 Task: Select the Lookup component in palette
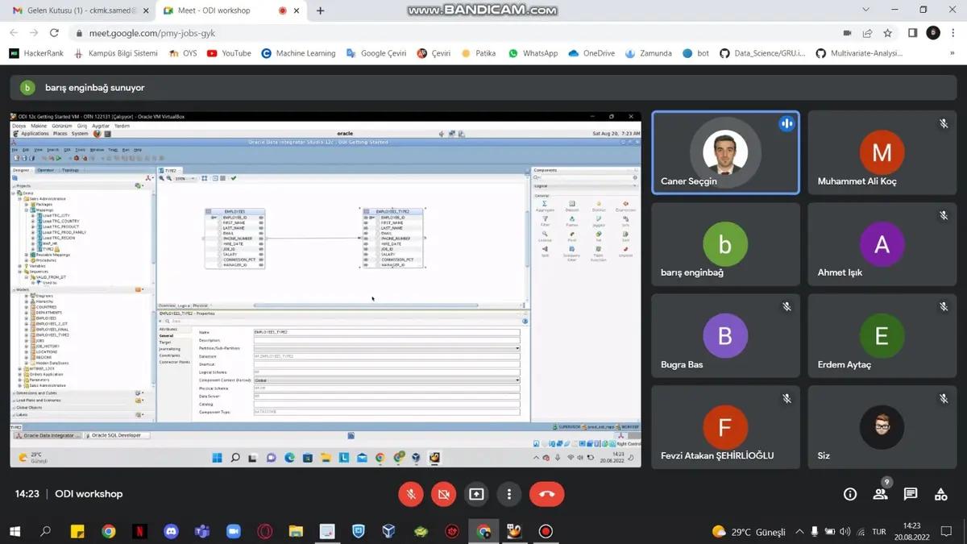(545, 236)
